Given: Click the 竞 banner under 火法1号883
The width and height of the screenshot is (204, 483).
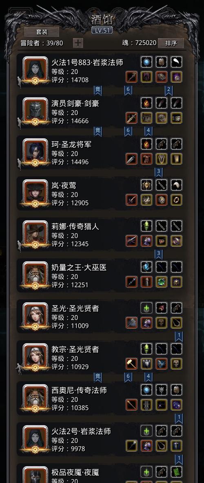Looking at the screenshot, I should click(x=98, y=90).
